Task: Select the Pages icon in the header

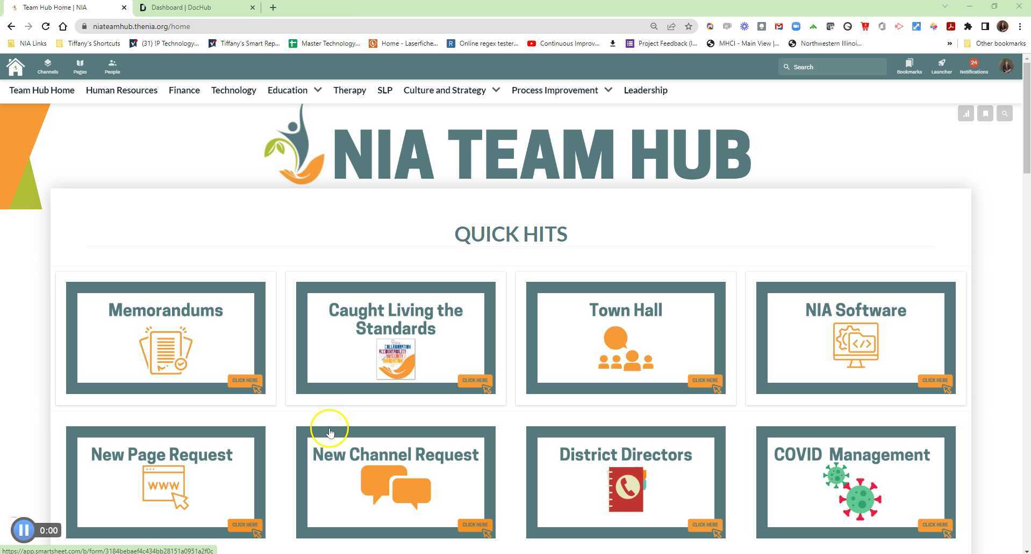Action: click(79, 66)
